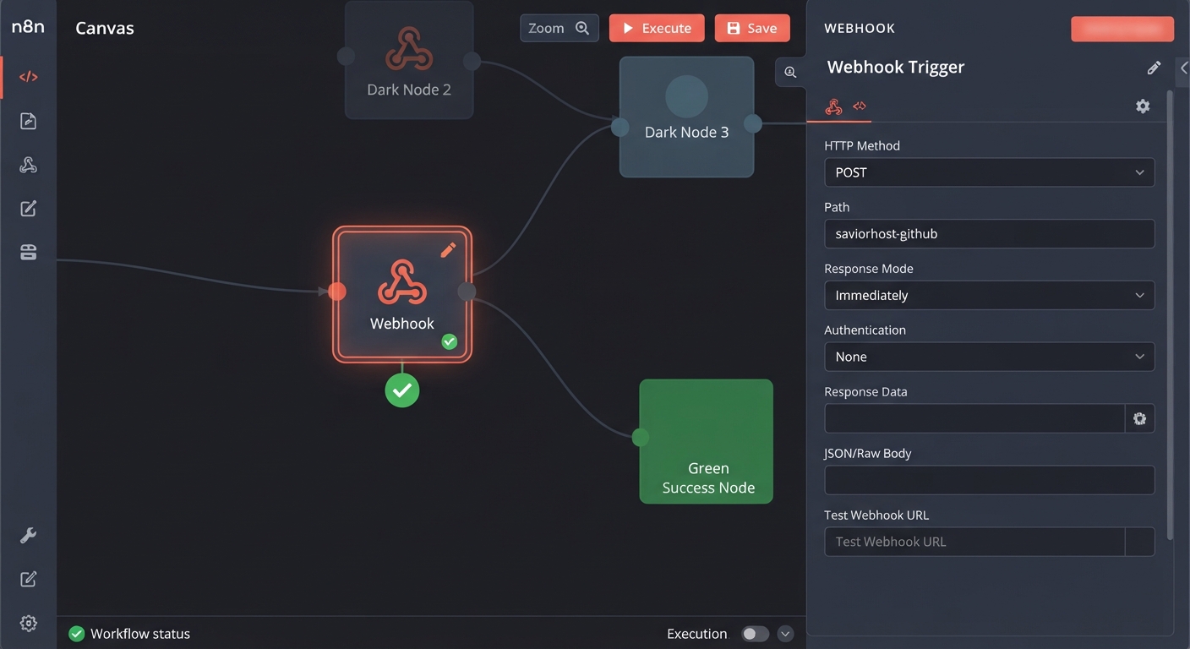The image size is (1190, 649).
Task: Rename Webhook Trigger with the pencil icon
Action: pyautogui.click(x=1154, y=68)
